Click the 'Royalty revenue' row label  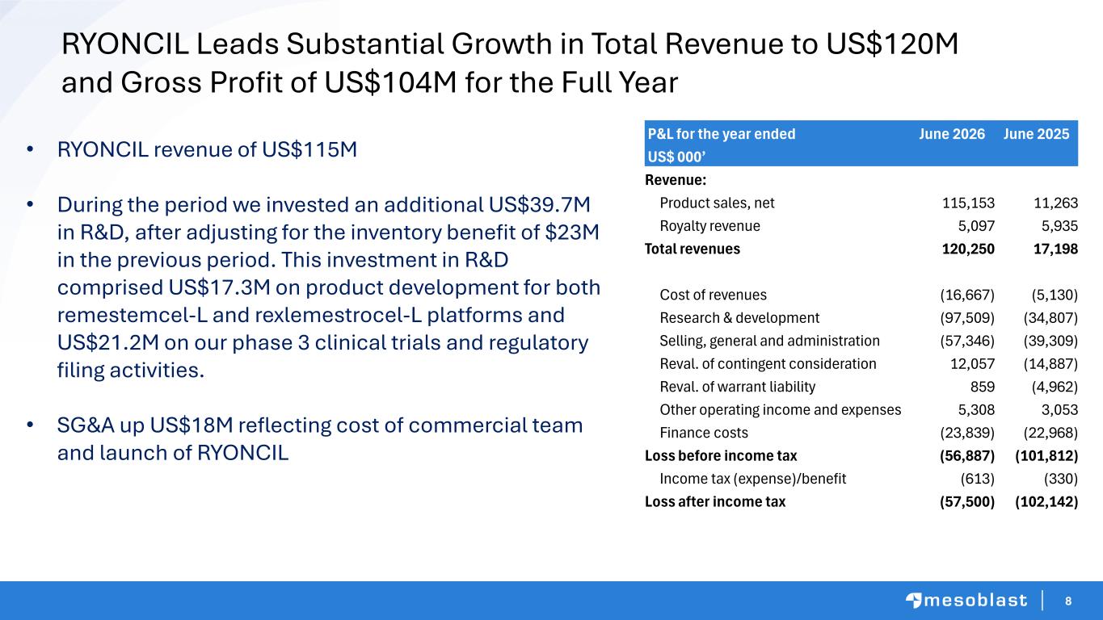(709, 226)
